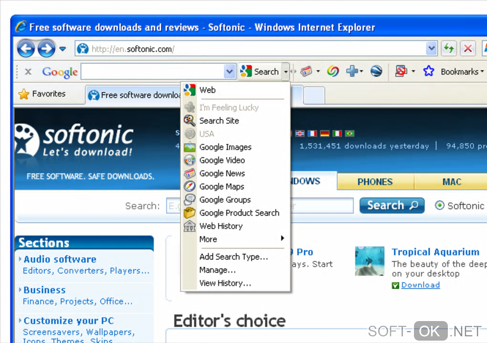The width and height of the screenshot is (487, 343).
Task: Click the German flag language icon
Action: pyautogui.click(x=325, y=134)
